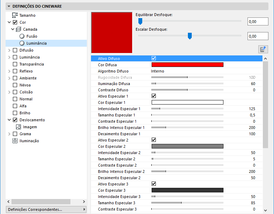Click the large red material preview
The width and height of the screenshot is (274, 214).
tap(112, 32)
